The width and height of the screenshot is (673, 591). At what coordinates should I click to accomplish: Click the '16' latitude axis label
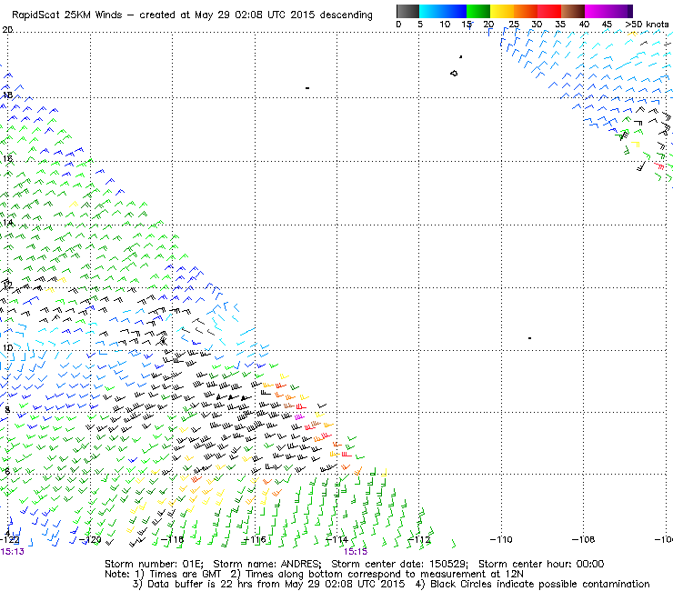[x=7, y=159]
